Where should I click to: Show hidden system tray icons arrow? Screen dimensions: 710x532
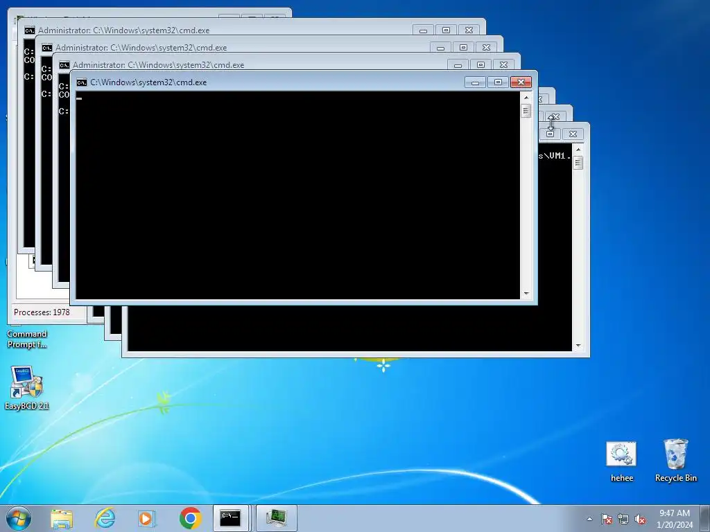coord(589,519)
